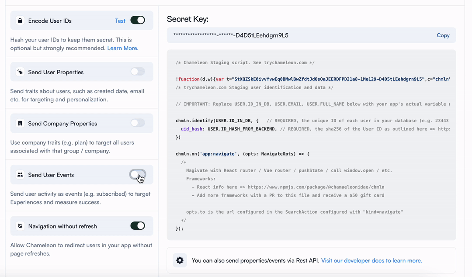Click the building icon beside Send Company Properties
This screenshot has height=277, width=472.
20,123
